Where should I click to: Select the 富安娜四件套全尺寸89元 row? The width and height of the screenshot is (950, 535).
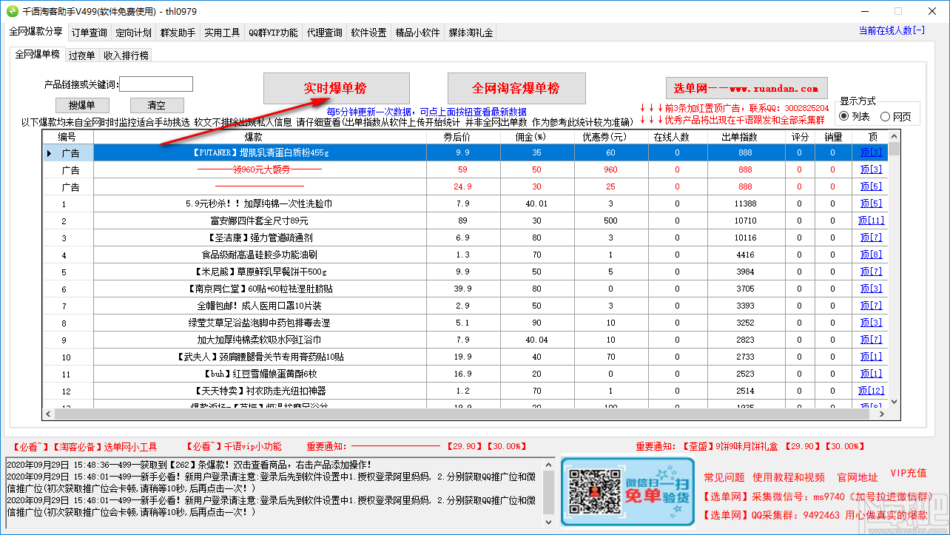(465, 221)
